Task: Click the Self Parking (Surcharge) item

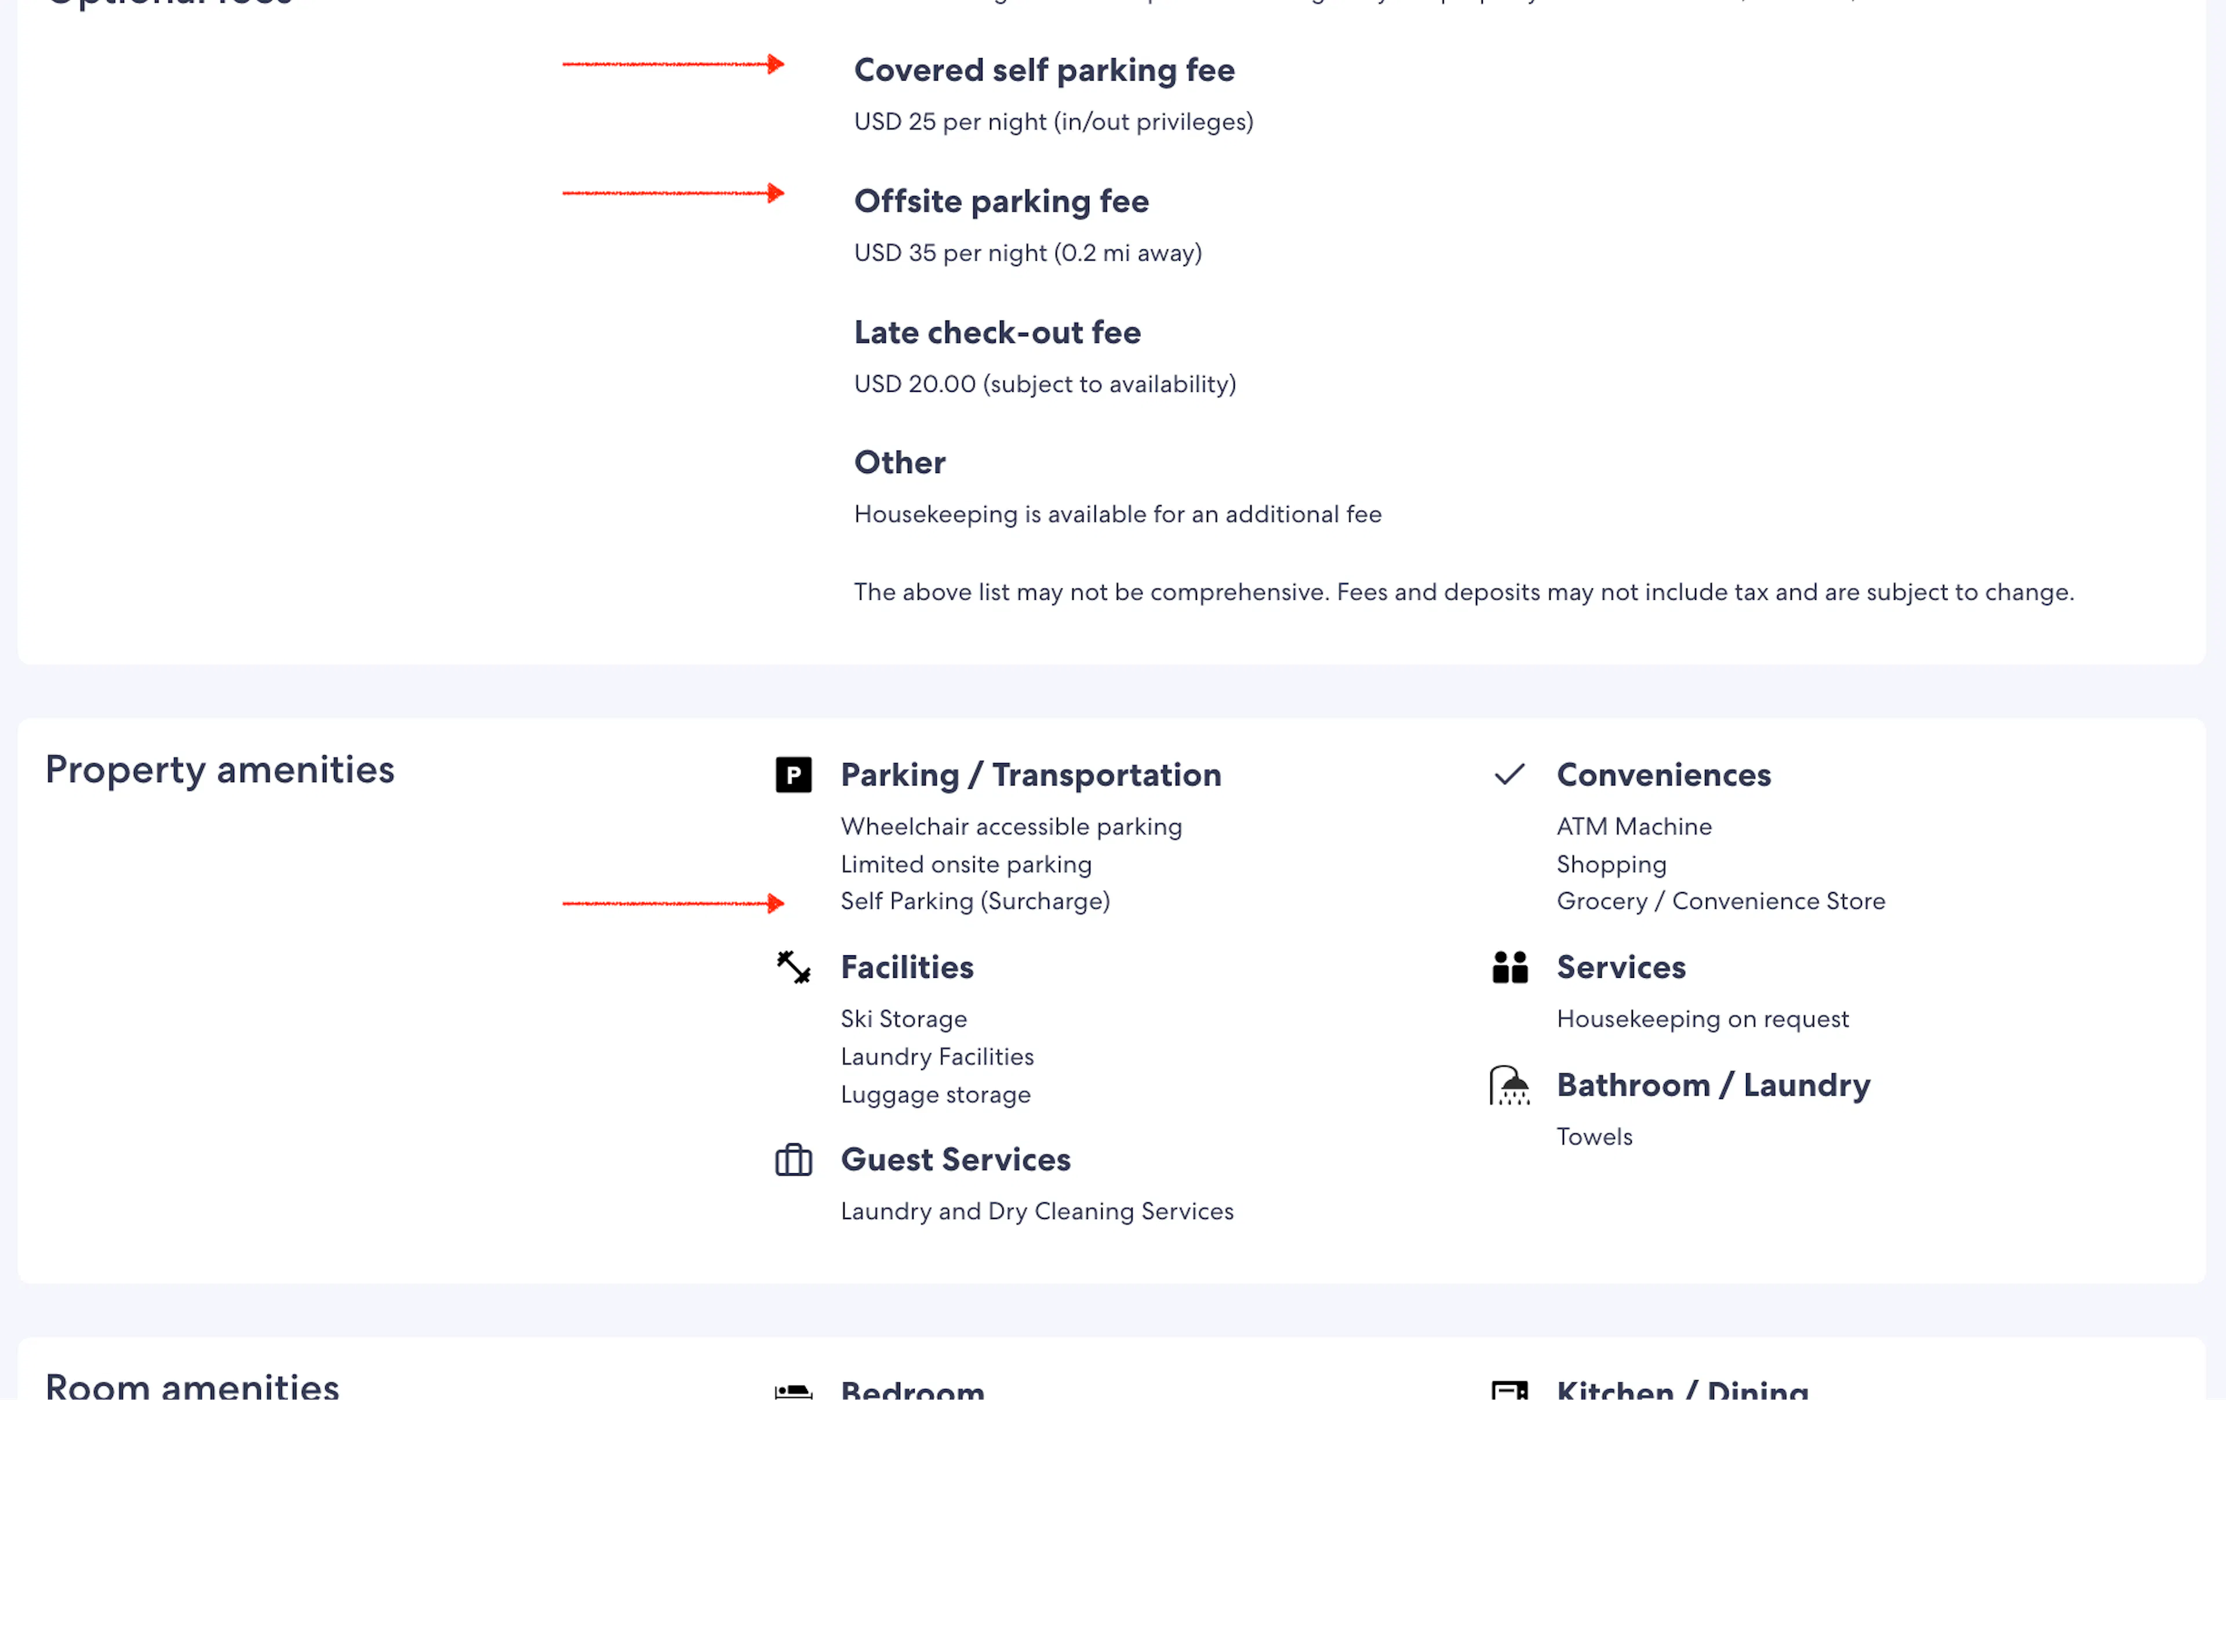Action: (975, 901)
